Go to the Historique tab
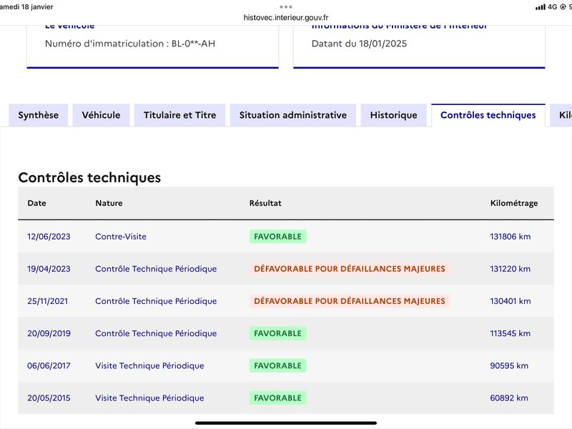 coord(394,115)
